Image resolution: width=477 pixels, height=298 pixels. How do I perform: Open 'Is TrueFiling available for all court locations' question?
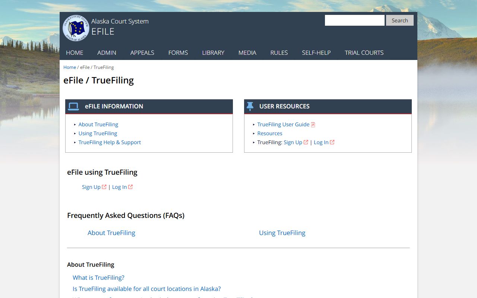[x=147, y=289]
